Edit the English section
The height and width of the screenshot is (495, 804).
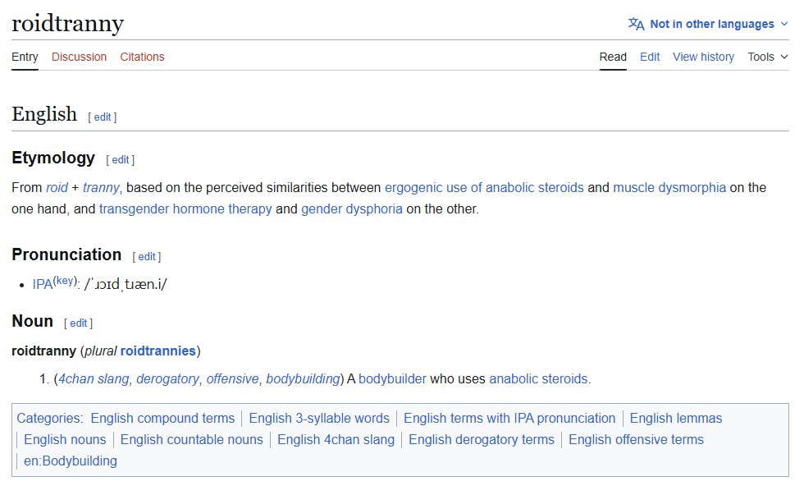pos(102,117)
